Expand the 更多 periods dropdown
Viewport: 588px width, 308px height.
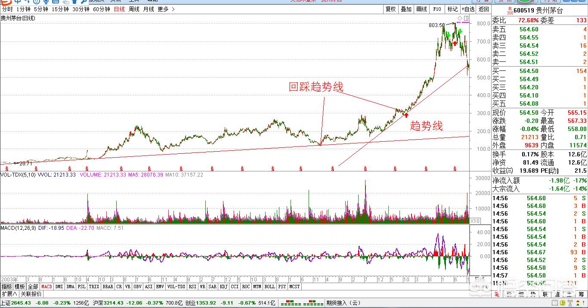(x=166, y=9)
